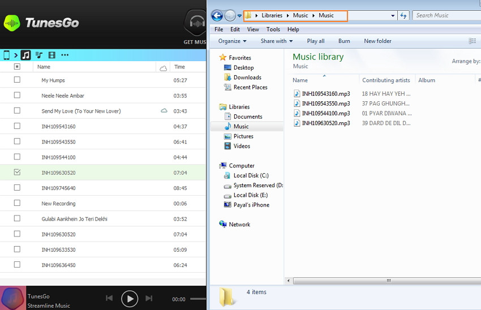Open the Help menu
481x310 pixels.
coord(293,29)
